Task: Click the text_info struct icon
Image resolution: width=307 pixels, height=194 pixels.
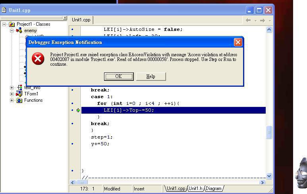Action: tap(19, 87)
